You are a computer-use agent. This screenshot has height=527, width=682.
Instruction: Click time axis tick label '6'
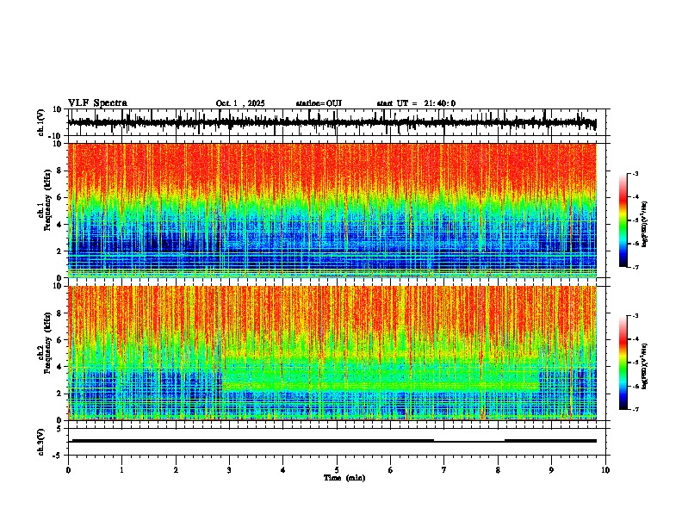(391, 470)
